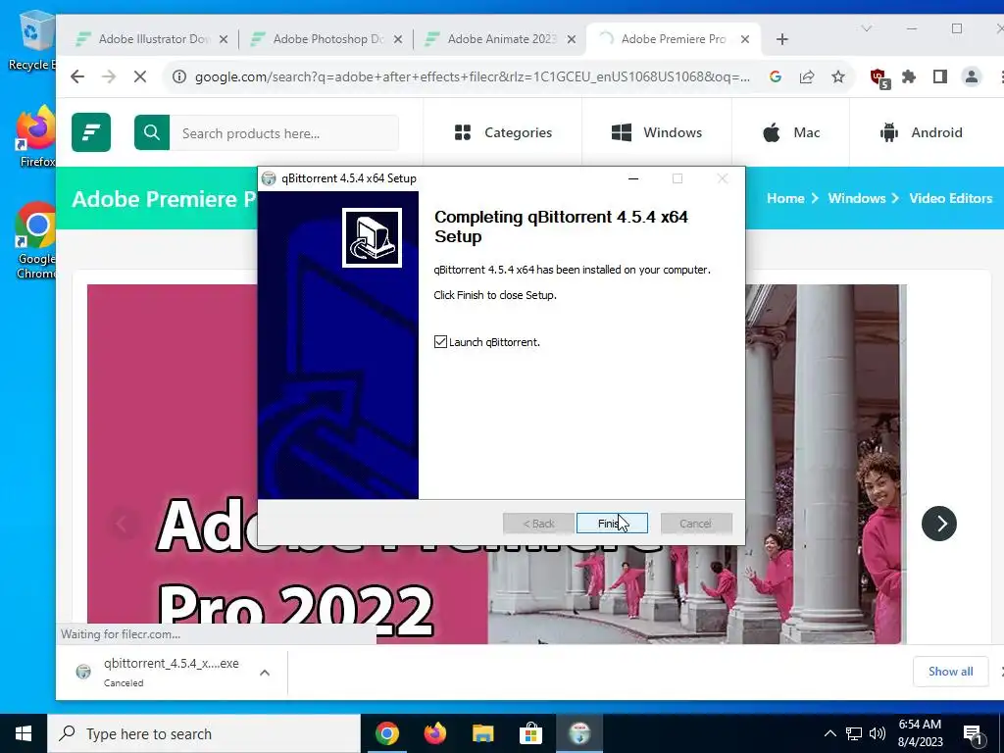Image resolution: width=1004 pixels, height=753 pixels.
Task: Follow the Video Editors breadcrumb link
Action: tap(951, 198)
